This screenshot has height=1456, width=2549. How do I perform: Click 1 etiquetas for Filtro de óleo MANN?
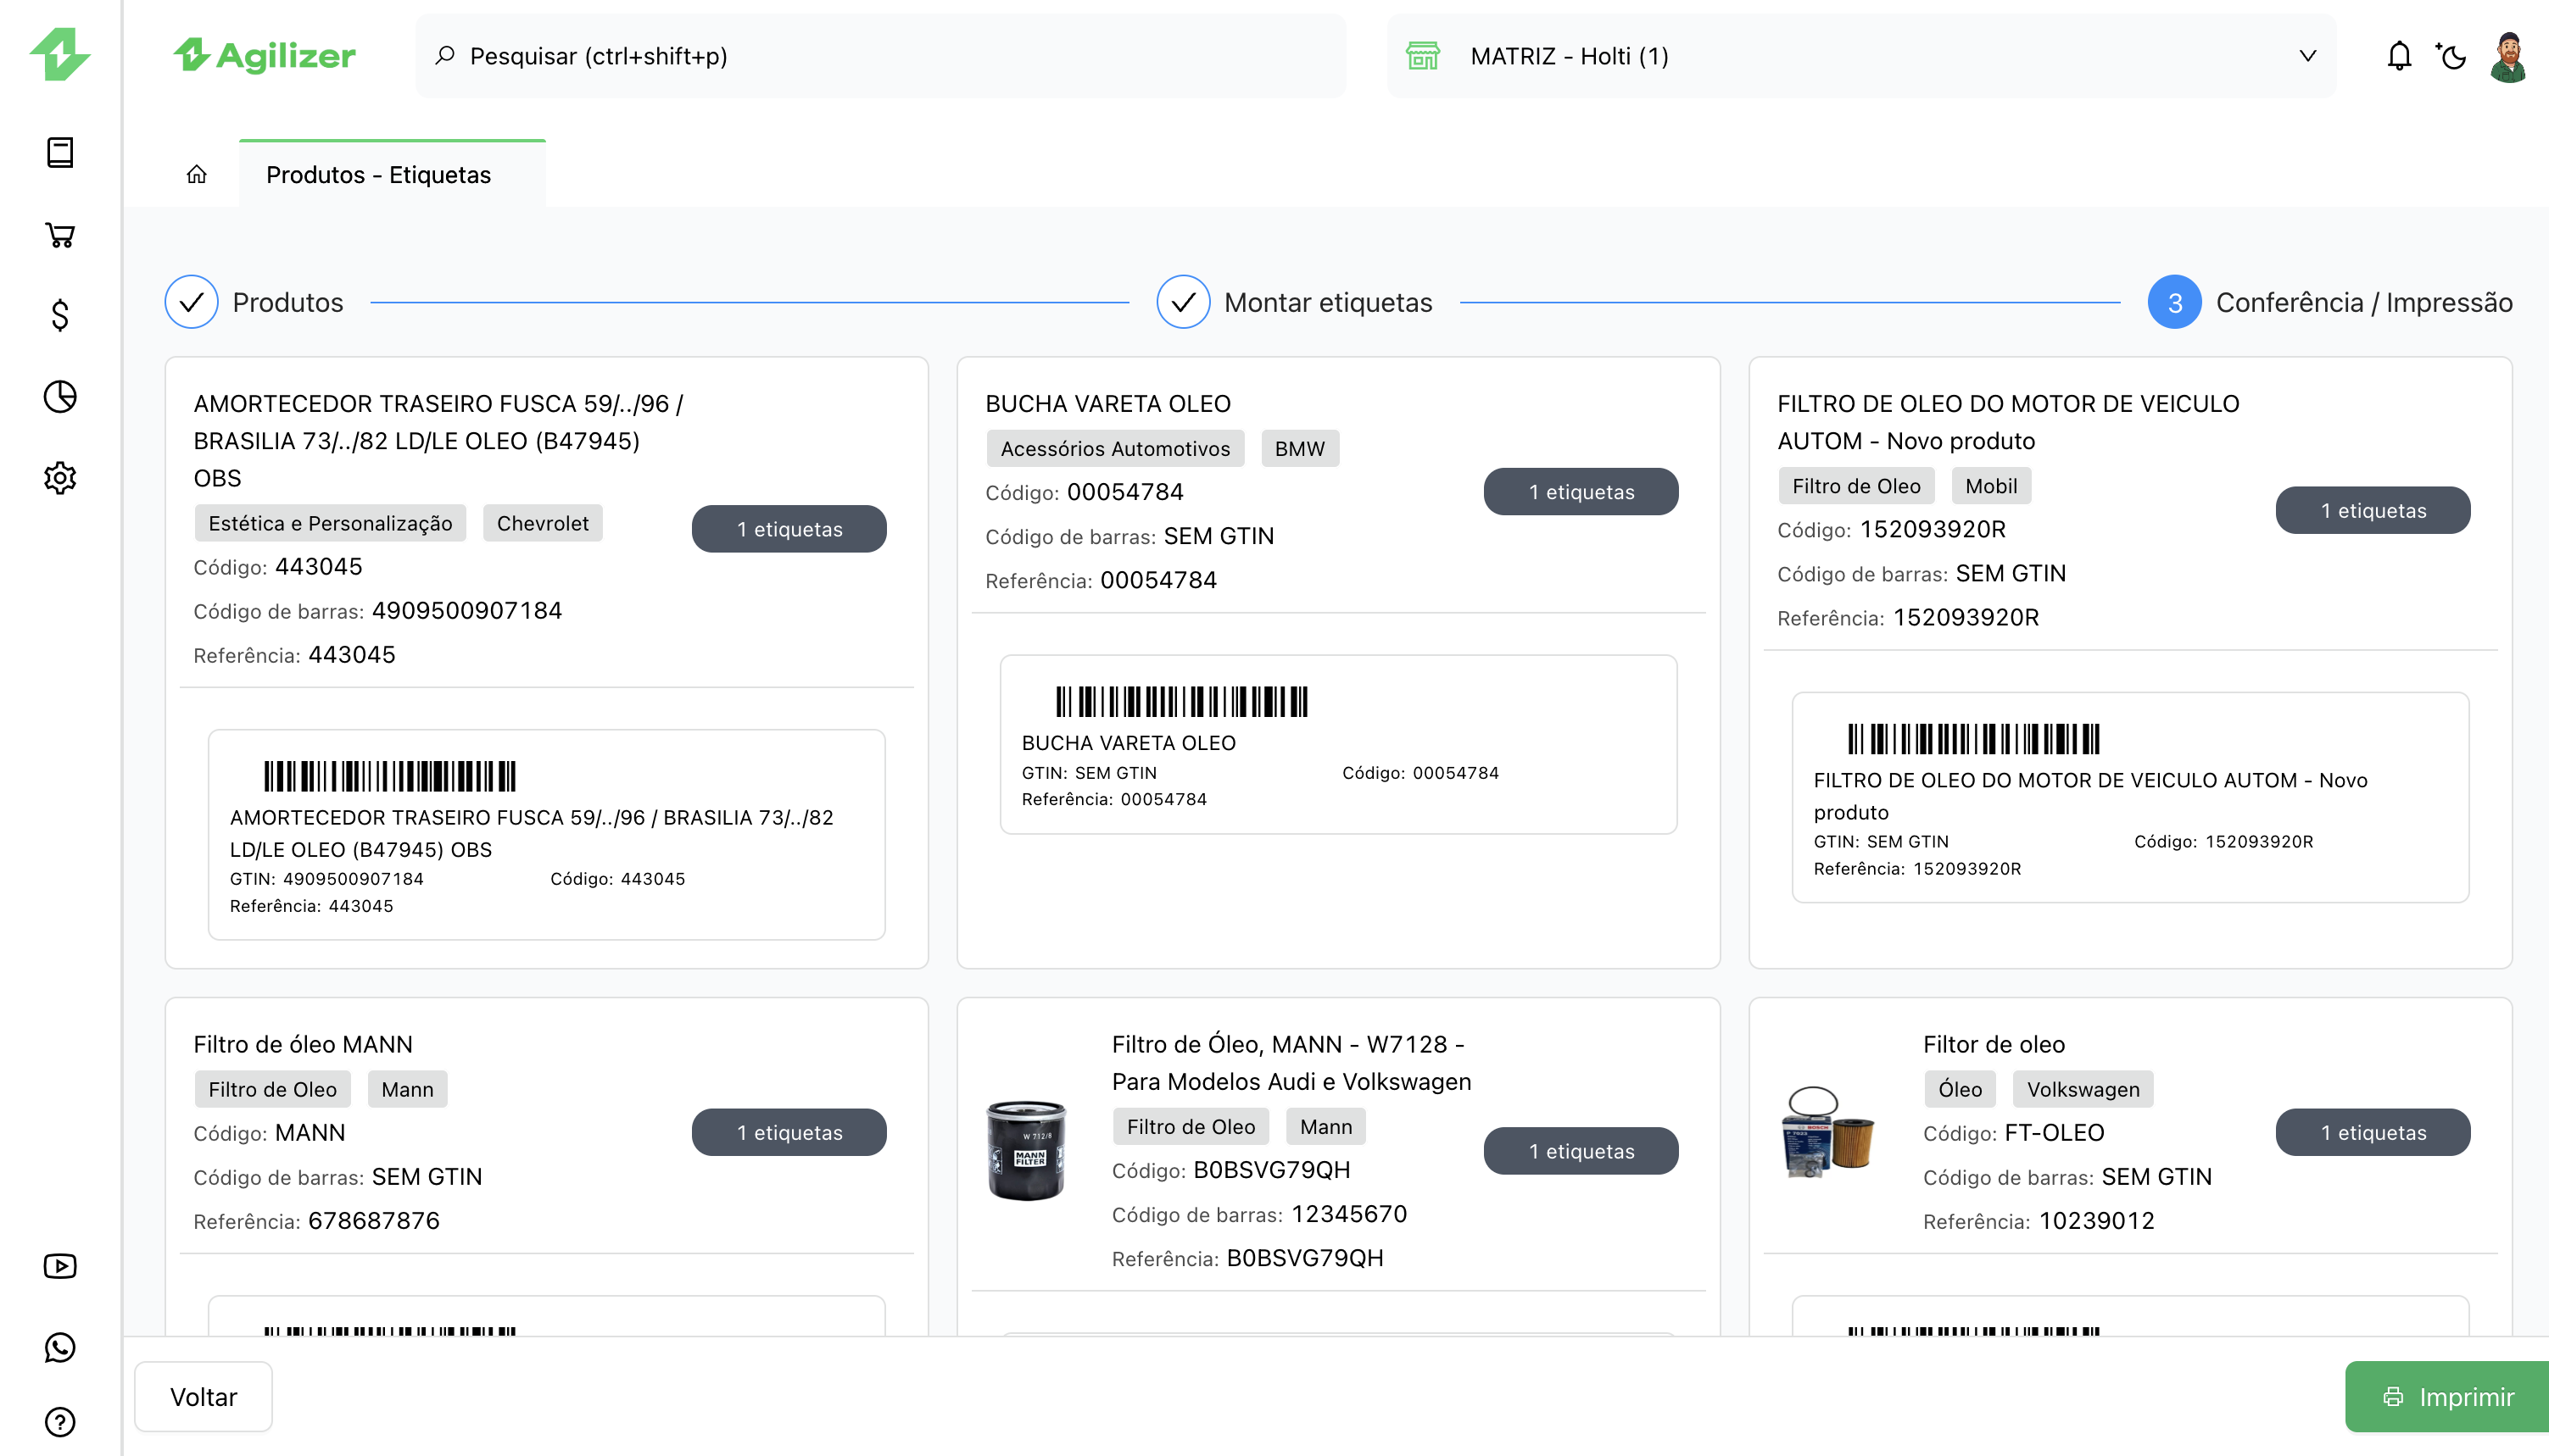point(789,1132)
